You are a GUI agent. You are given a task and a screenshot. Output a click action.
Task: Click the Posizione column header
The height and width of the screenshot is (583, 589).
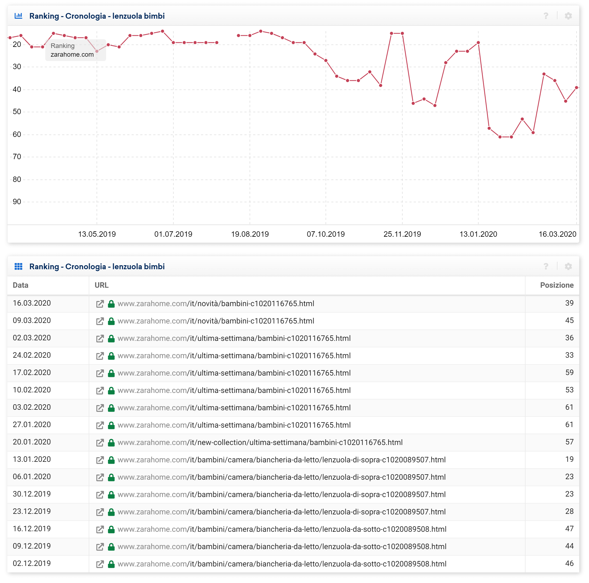point(557,285)
